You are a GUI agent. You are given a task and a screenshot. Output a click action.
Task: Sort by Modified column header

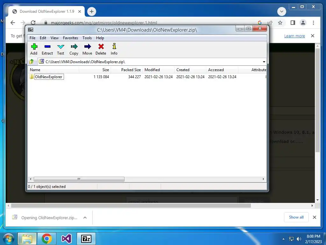pos(159,70)
